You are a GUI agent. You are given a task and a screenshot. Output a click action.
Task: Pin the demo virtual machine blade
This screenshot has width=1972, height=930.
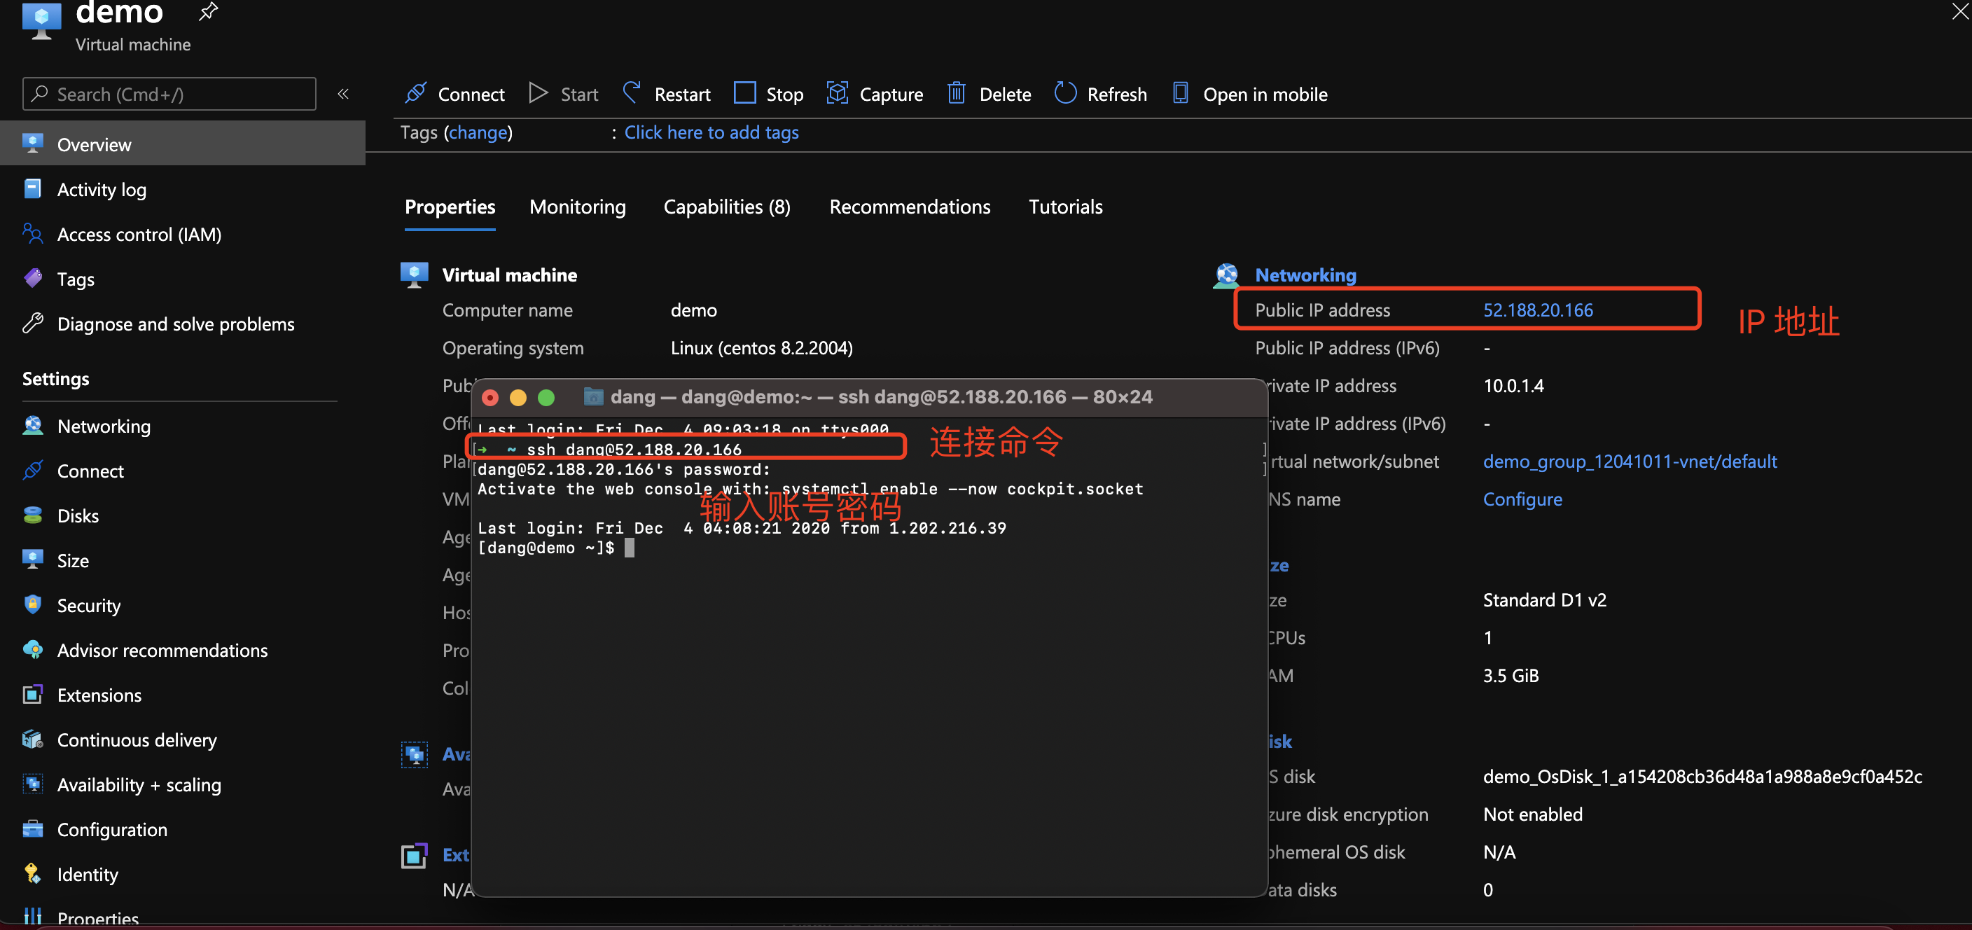[x=208, y=11]
